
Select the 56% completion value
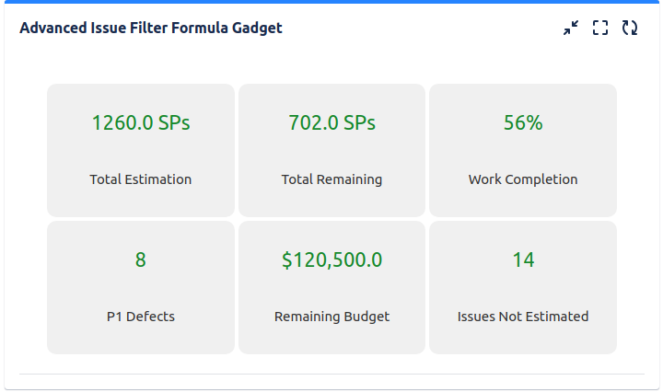point(523,123)
